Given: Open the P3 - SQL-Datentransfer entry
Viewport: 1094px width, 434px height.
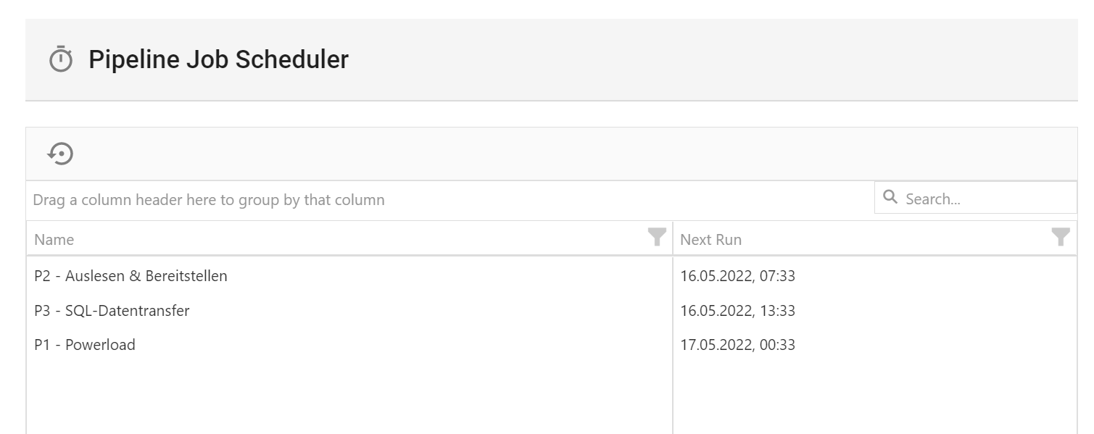Looking at the screenshot, I should point(110,310).
